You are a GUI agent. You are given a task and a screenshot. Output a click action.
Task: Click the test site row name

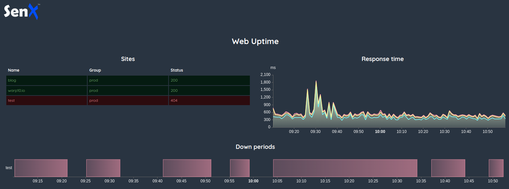click(11, 100)
